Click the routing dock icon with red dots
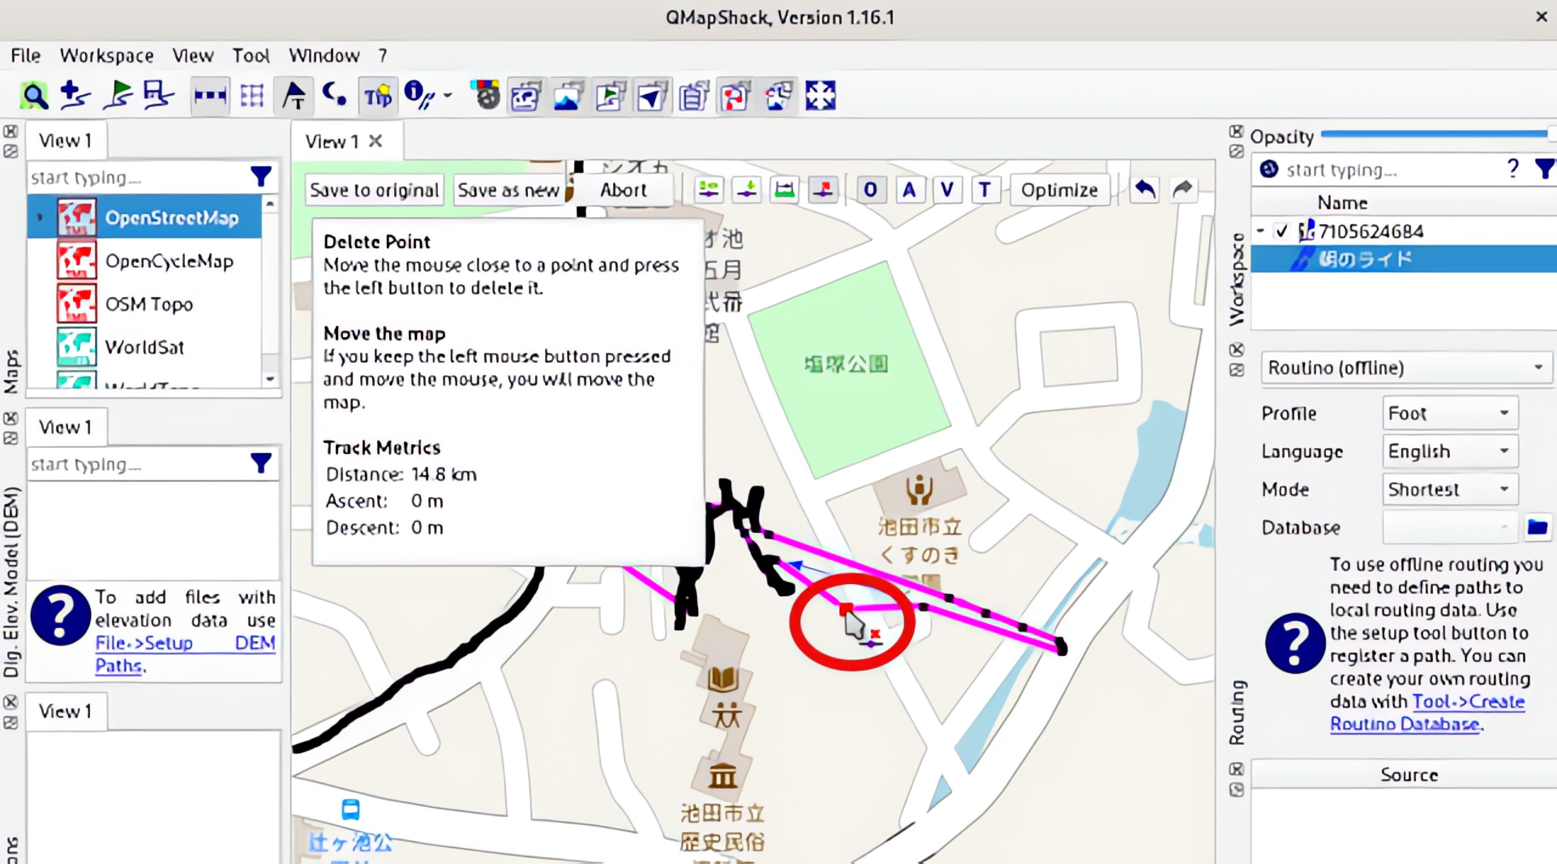1557x864 pixels. [735, 96]
